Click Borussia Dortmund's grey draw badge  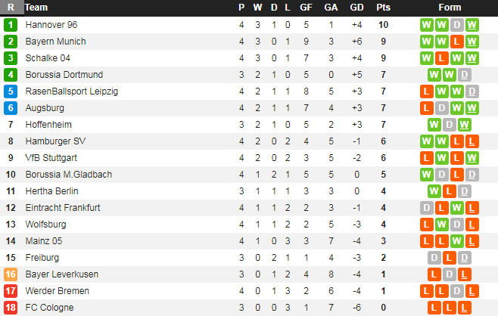(465, 75)
